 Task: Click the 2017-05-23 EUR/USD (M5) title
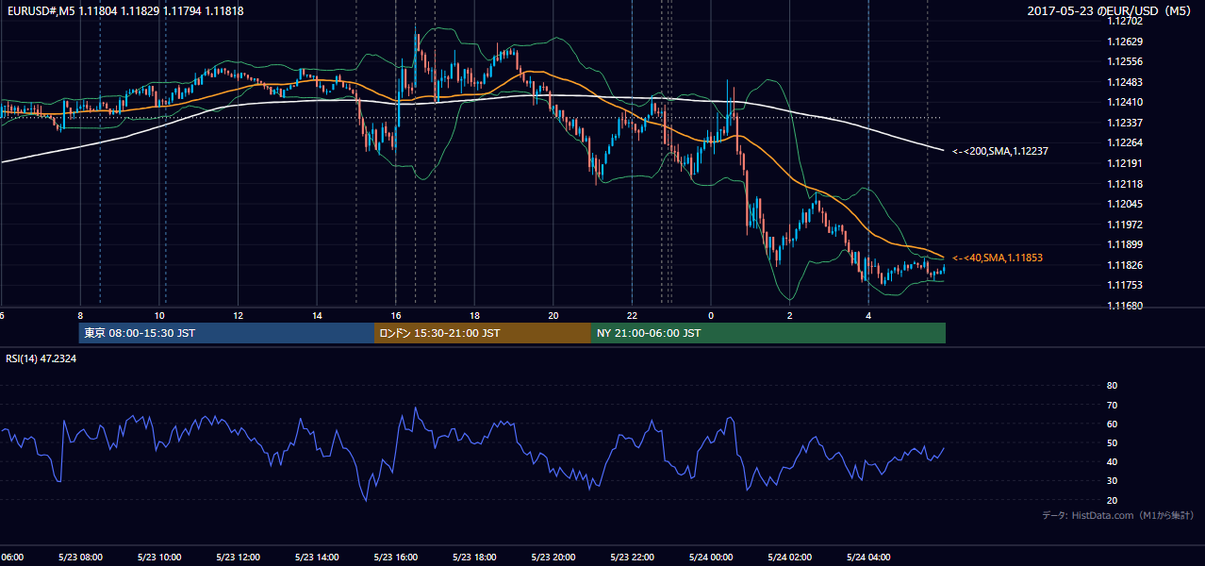tap(1109, 10)
